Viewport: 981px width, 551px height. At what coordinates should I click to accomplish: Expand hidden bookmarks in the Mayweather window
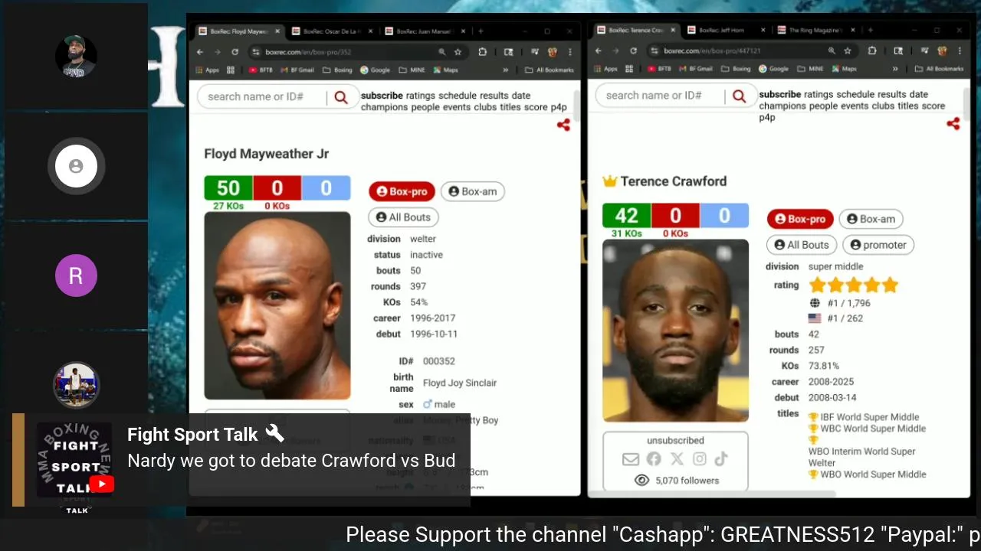tap(505, 70)
